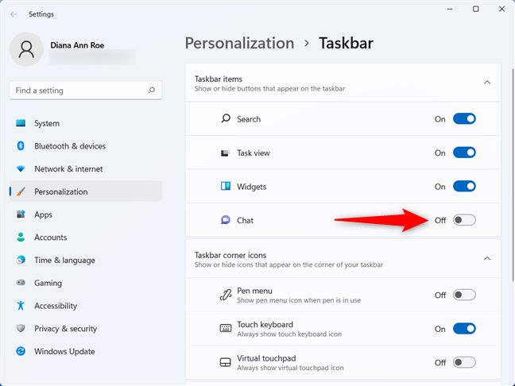Click the Search magnifier icon in Taskbar items
Viewport: 515px width, 386px height.
pyautogui.click(x=226, y=118)
